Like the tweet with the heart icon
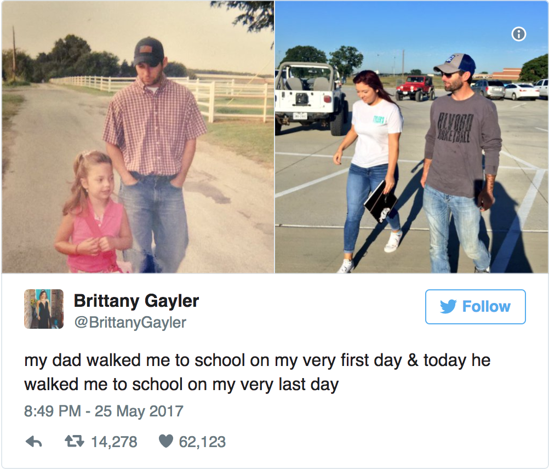This screenshot has width=549, height=469. point(165,442)
